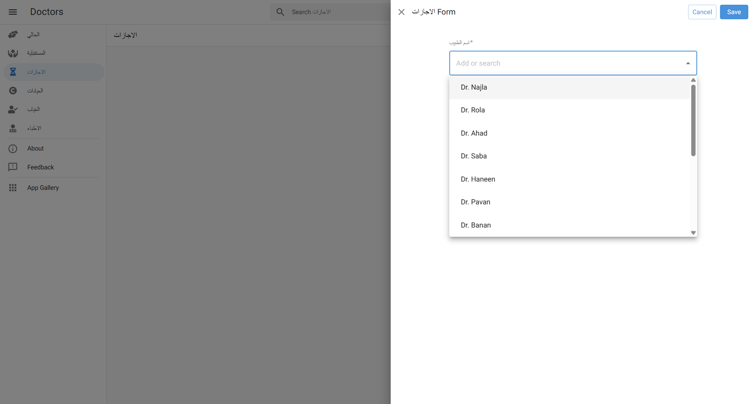The image size is (755, 404).
Task: Collapse the doctor name dropdown arrow
Action: point(688,63)
